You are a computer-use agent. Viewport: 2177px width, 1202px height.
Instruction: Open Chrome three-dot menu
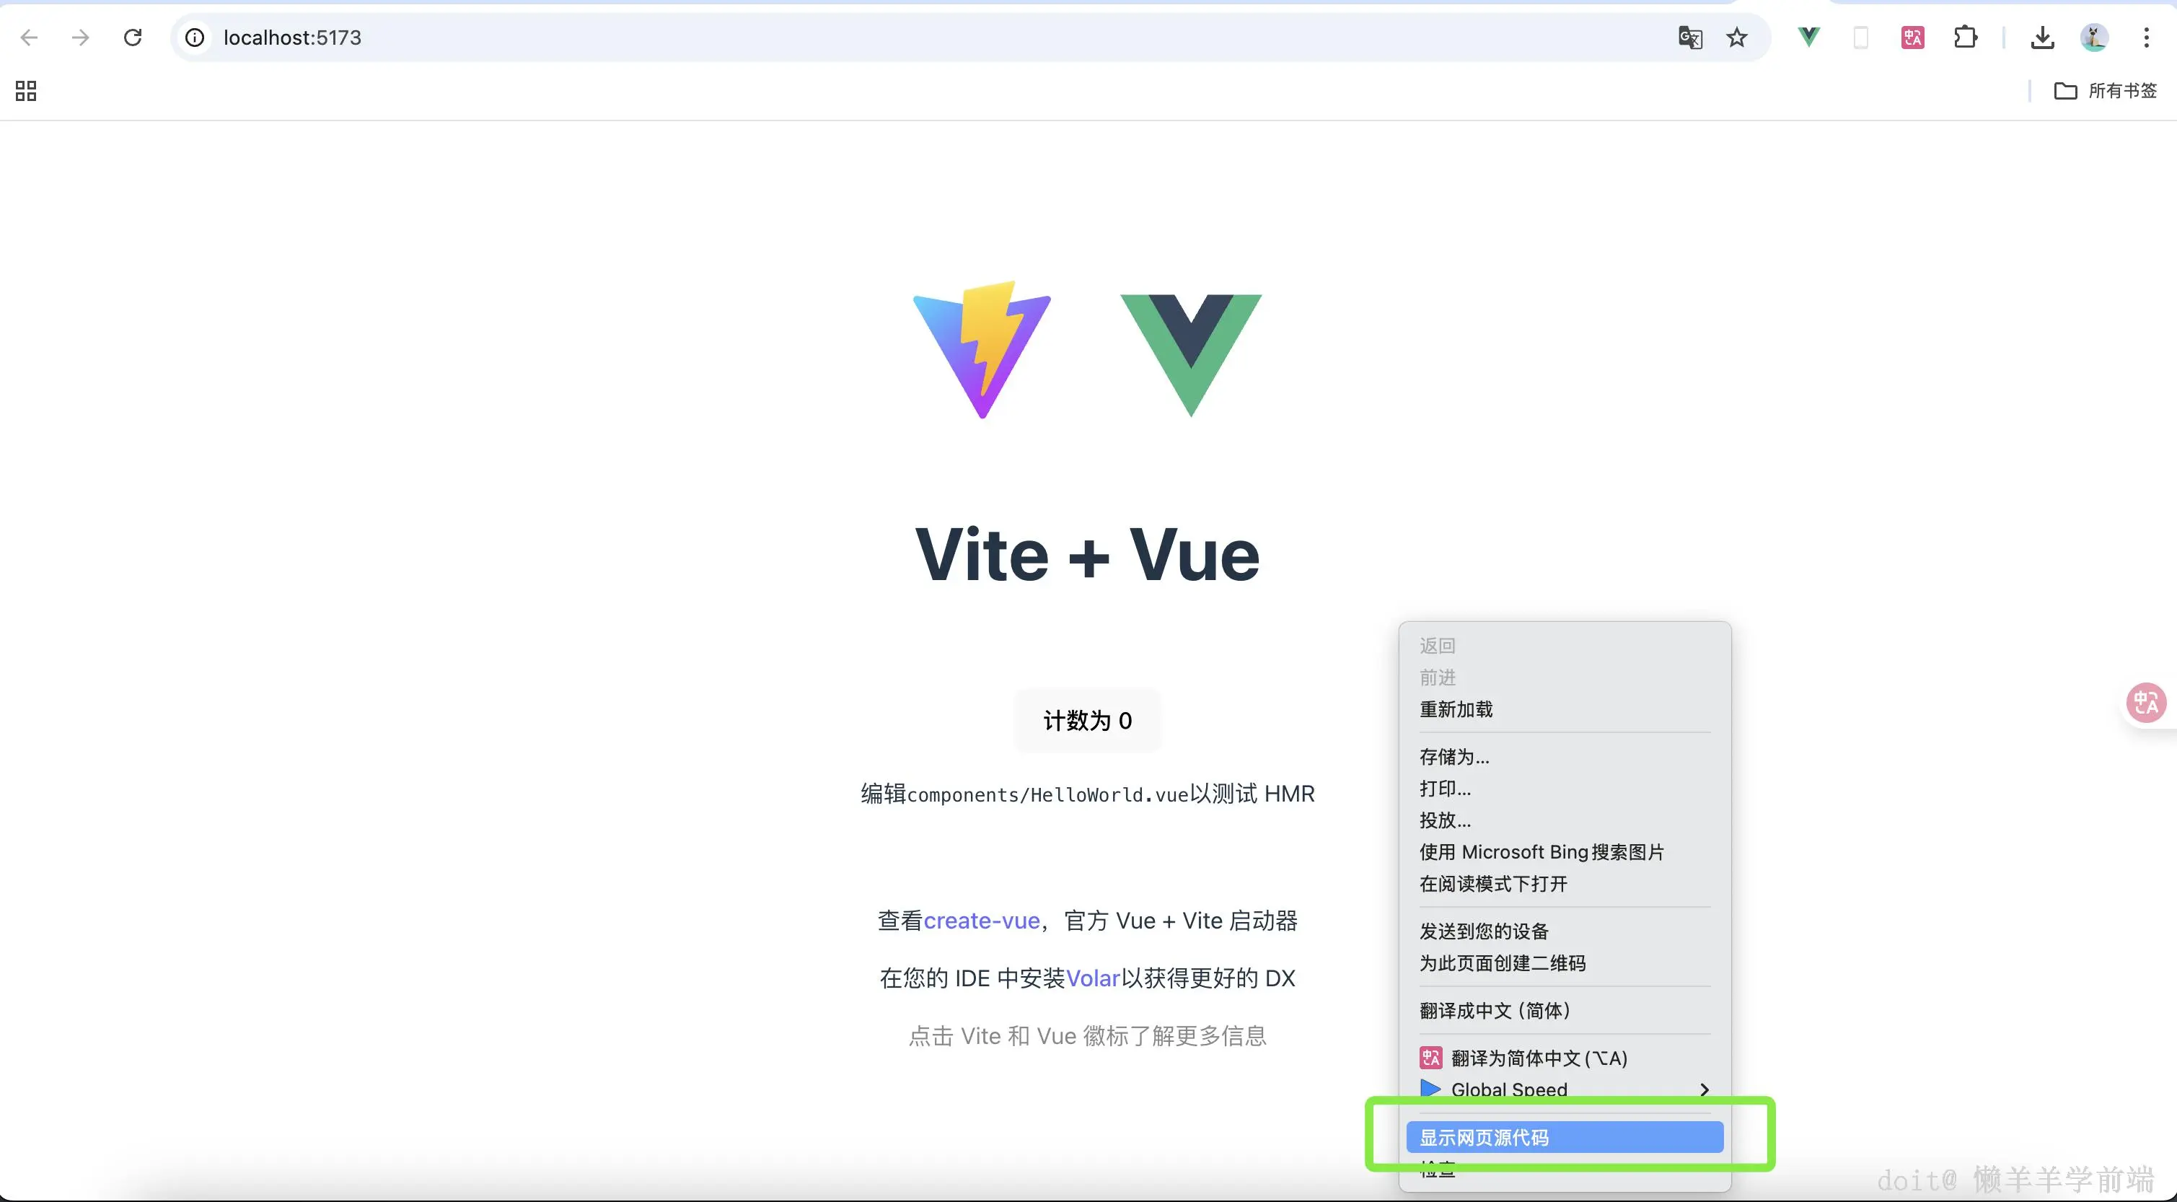tap(2147, 38)
